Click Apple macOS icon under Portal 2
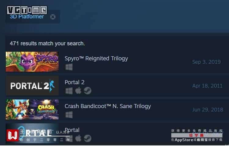This screenshot has height=146, width=229. point(78,91)
